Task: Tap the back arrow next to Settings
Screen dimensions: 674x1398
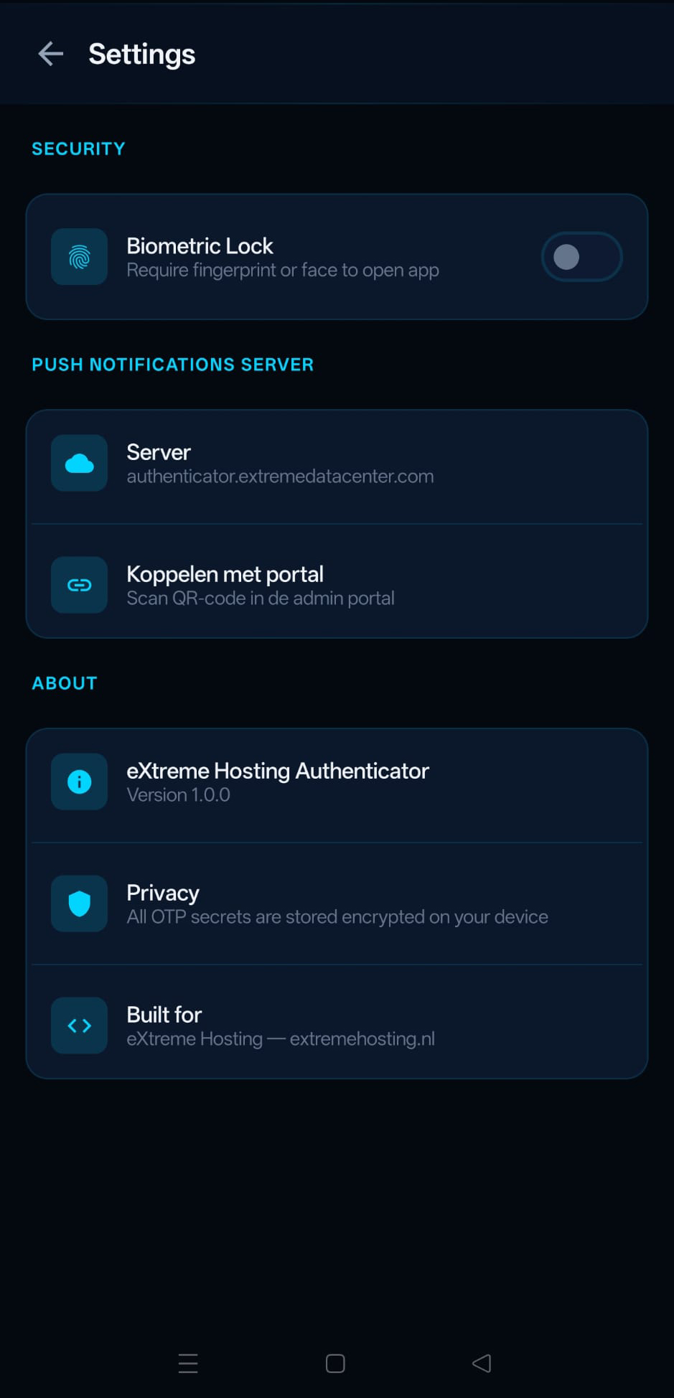Action: (50, 54)
